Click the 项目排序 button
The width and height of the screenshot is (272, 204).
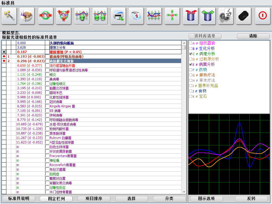click(94, 199)
